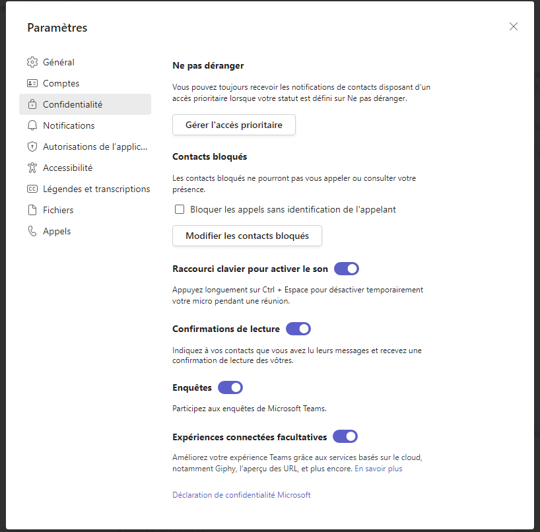
Task: Click the Autorisations de l'application shield icon
Action: pos(32,147)
